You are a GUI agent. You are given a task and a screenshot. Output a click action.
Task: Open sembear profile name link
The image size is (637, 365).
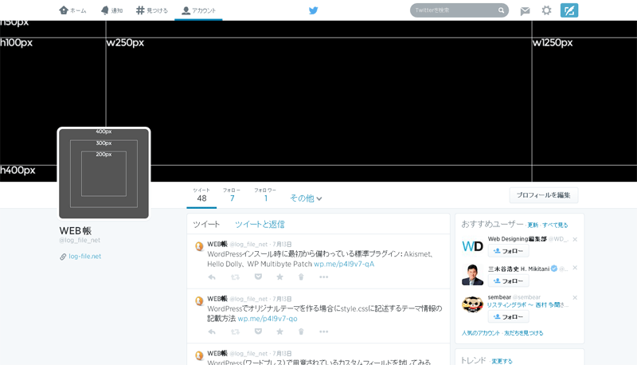pos(499,297)
